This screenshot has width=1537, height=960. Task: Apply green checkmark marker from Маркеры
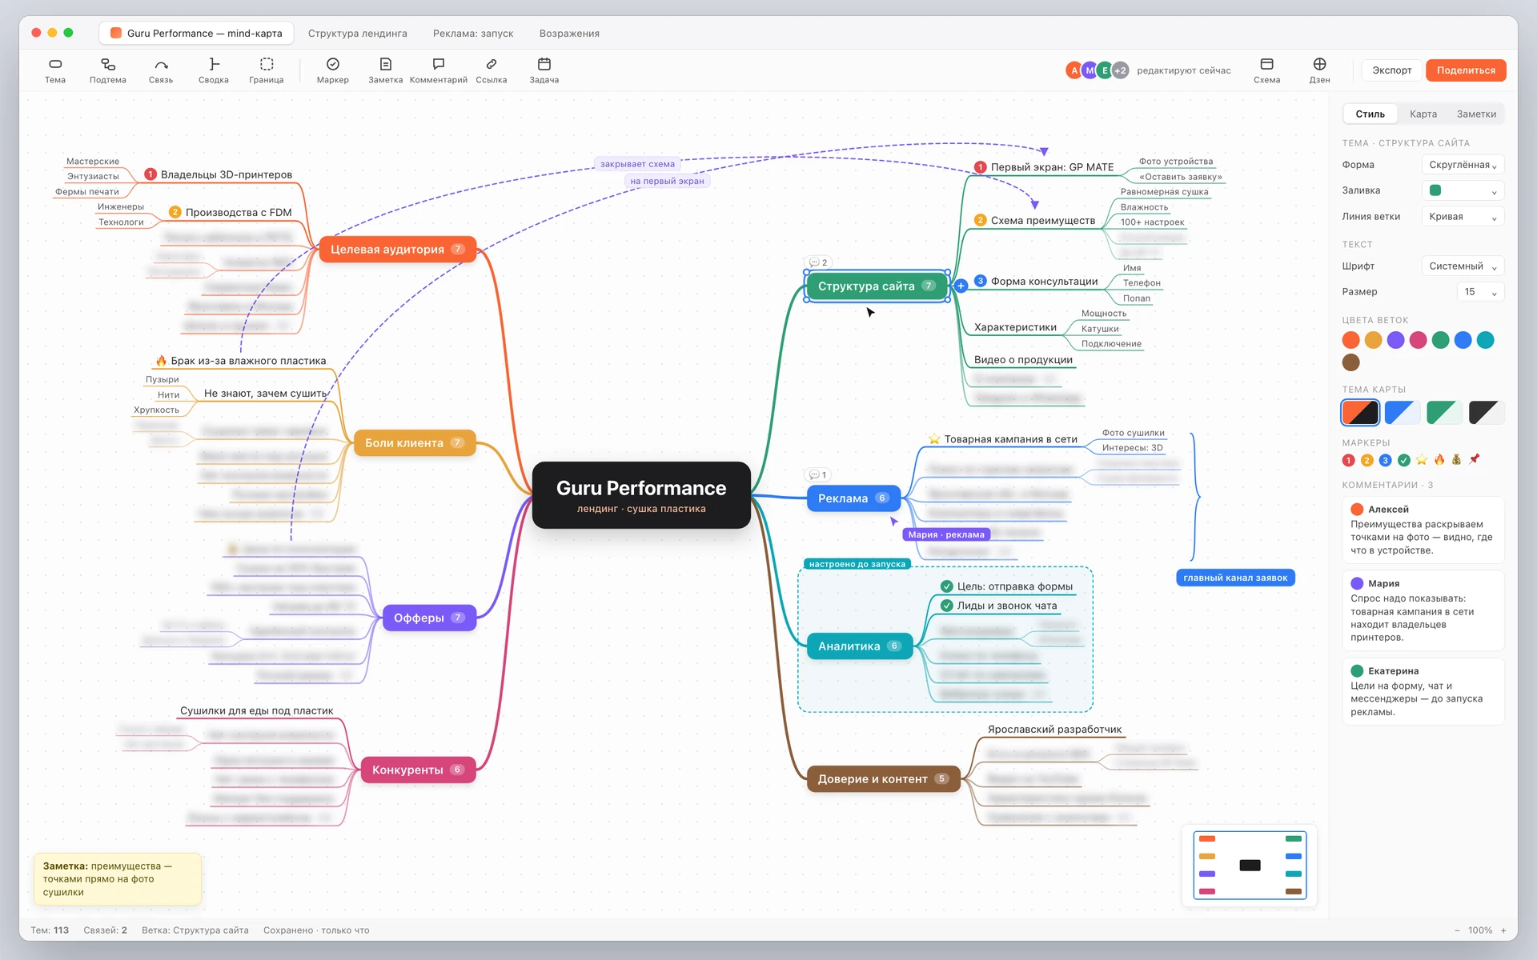pyautogui.click(x=1404, y=460)
